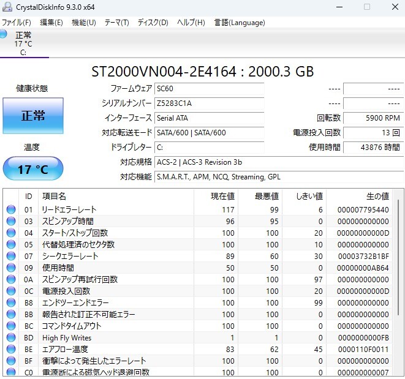Click the 対応機能 field S.M.A.R.T., APM, NCQ
The image size is (405, 379).
pos(279,177)
